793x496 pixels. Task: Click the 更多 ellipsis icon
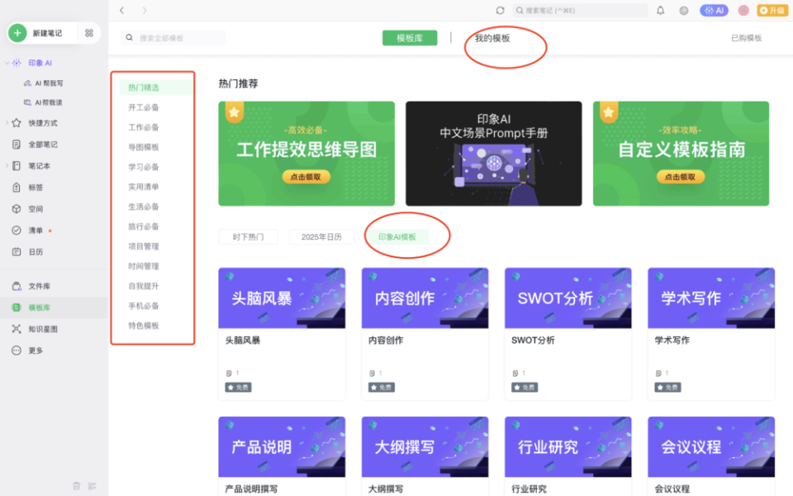pyautogui.click(x=17, y=351)
